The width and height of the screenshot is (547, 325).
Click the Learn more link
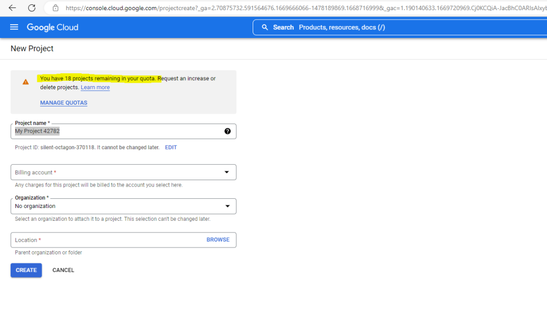pyautogui.click(x=95, y=87)
